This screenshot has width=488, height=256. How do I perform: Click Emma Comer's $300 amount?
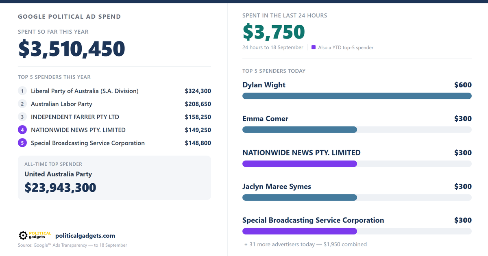463,119
